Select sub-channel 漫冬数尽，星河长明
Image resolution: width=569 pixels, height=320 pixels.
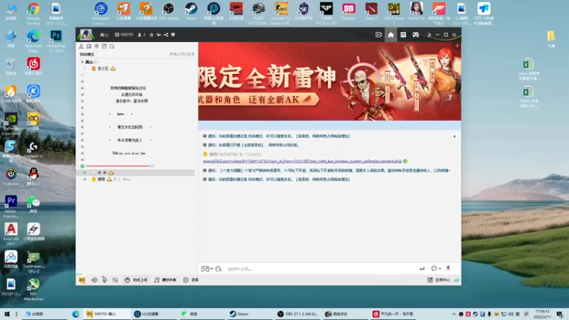(x=132, y=101)
